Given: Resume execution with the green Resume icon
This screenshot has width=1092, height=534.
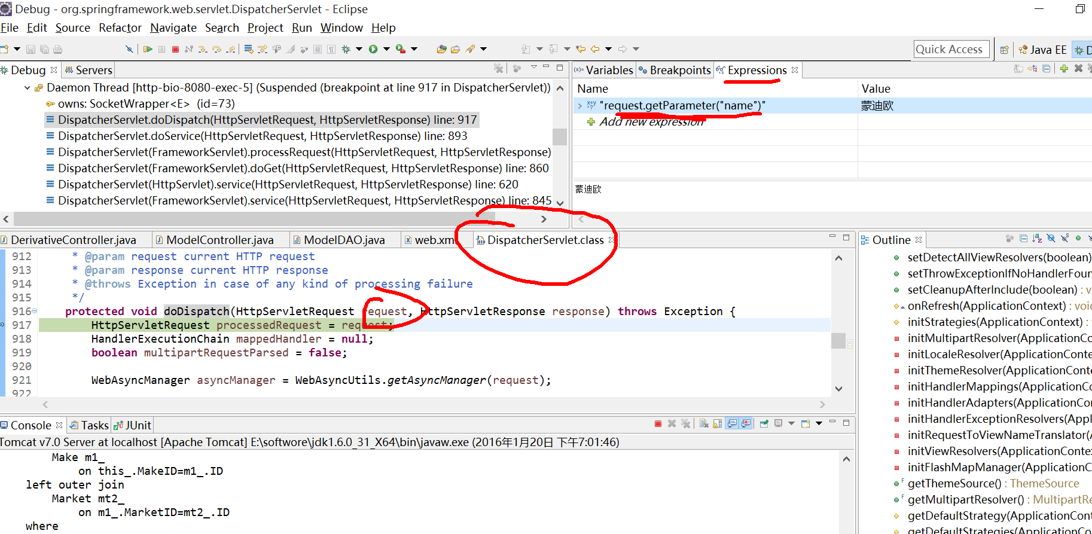Looking at the screenshot, I should (x=148, y=49).
